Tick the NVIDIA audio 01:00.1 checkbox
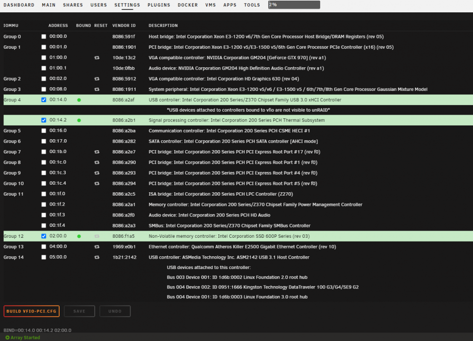 pos(44,68)
